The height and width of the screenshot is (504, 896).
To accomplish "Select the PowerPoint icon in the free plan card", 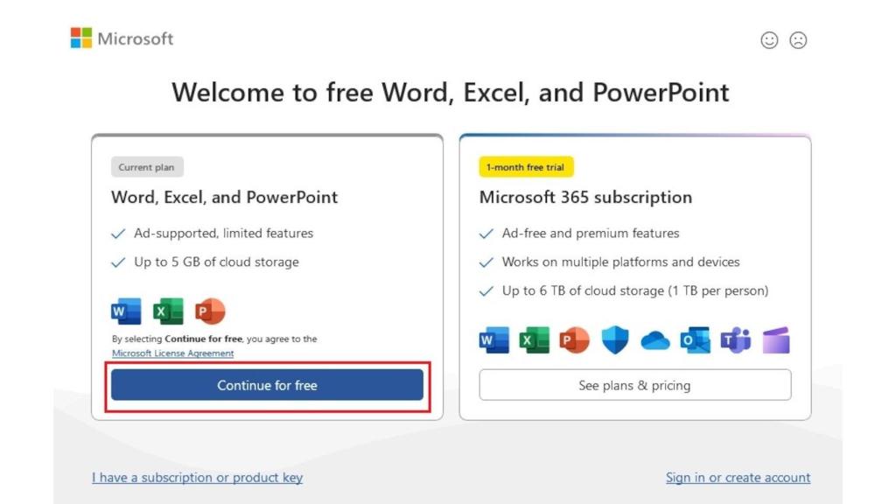I will pos(207,311).
